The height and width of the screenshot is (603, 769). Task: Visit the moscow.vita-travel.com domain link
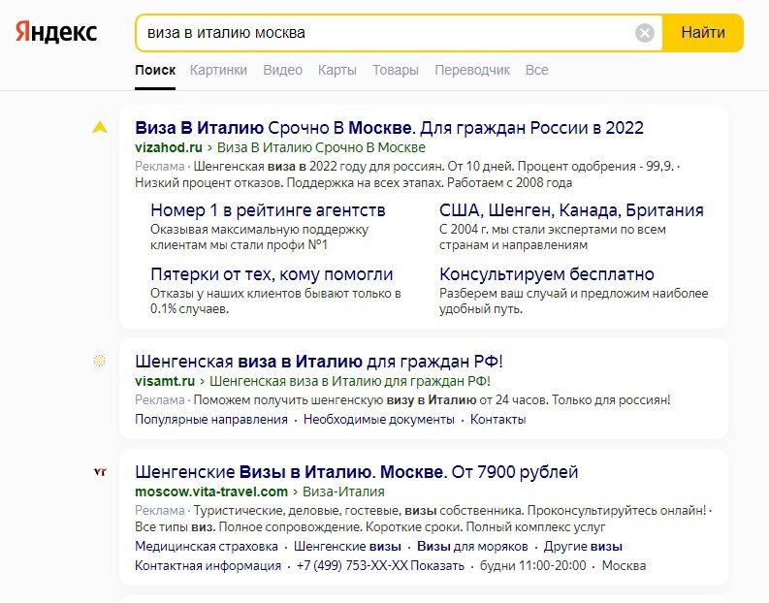211,492
